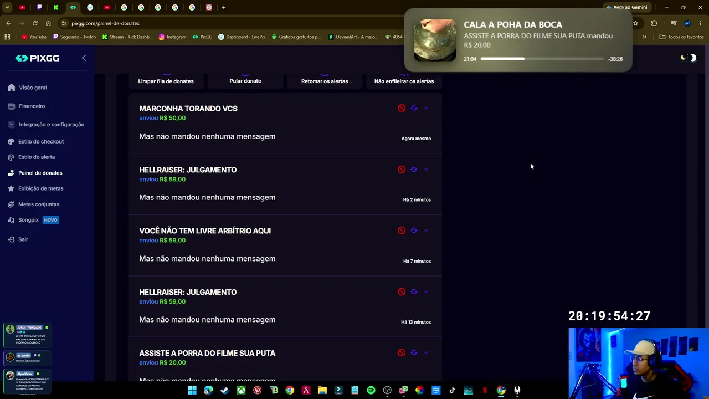Block the Hellraiser donation from 13 minutes ago
The height and width of the screenshot is (399, 709).
pos(402,291)
